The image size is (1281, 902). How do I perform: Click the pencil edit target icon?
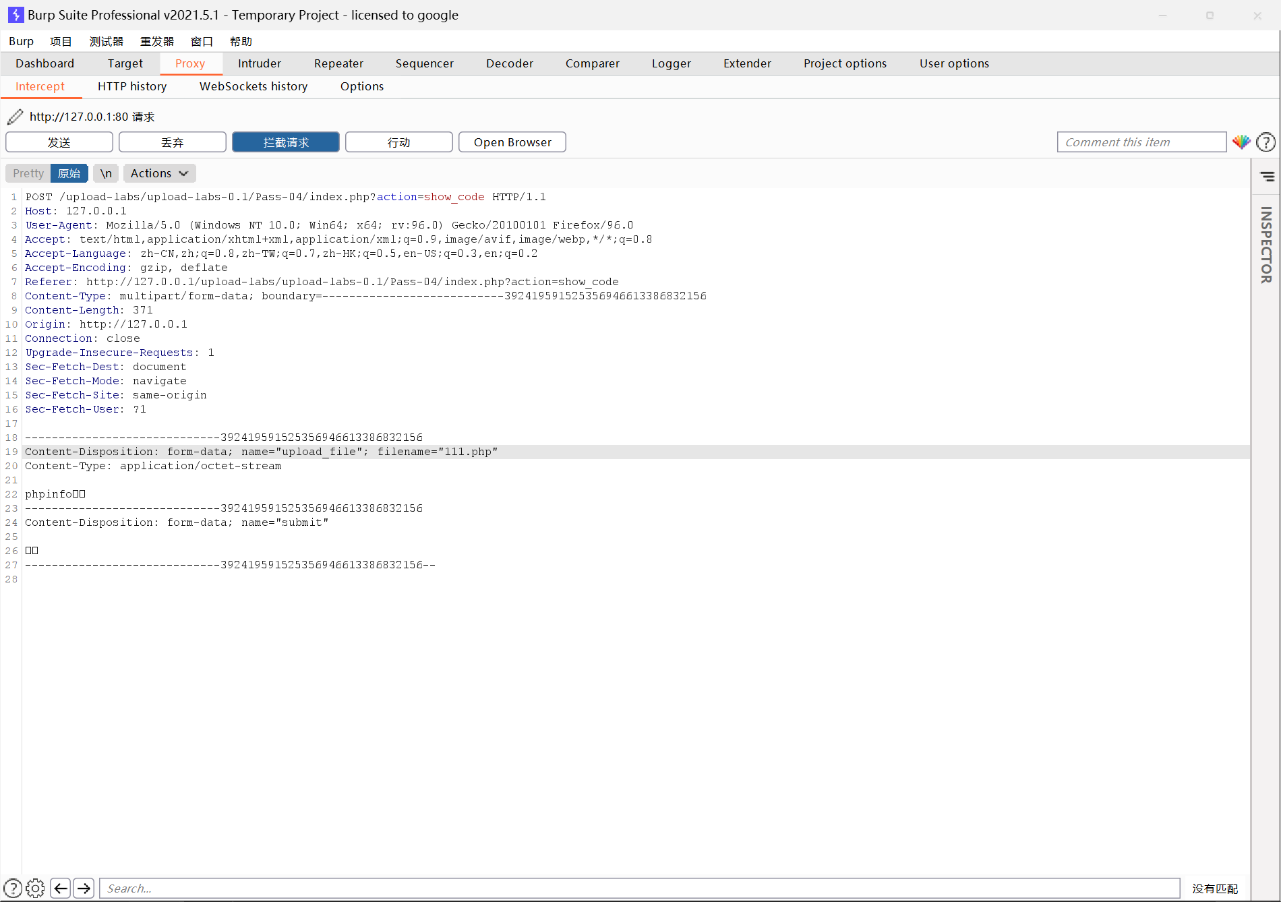coord(15,117)
